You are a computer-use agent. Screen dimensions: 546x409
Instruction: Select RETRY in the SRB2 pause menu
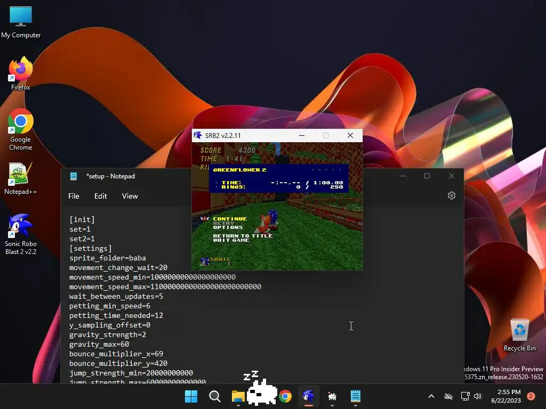223,223
